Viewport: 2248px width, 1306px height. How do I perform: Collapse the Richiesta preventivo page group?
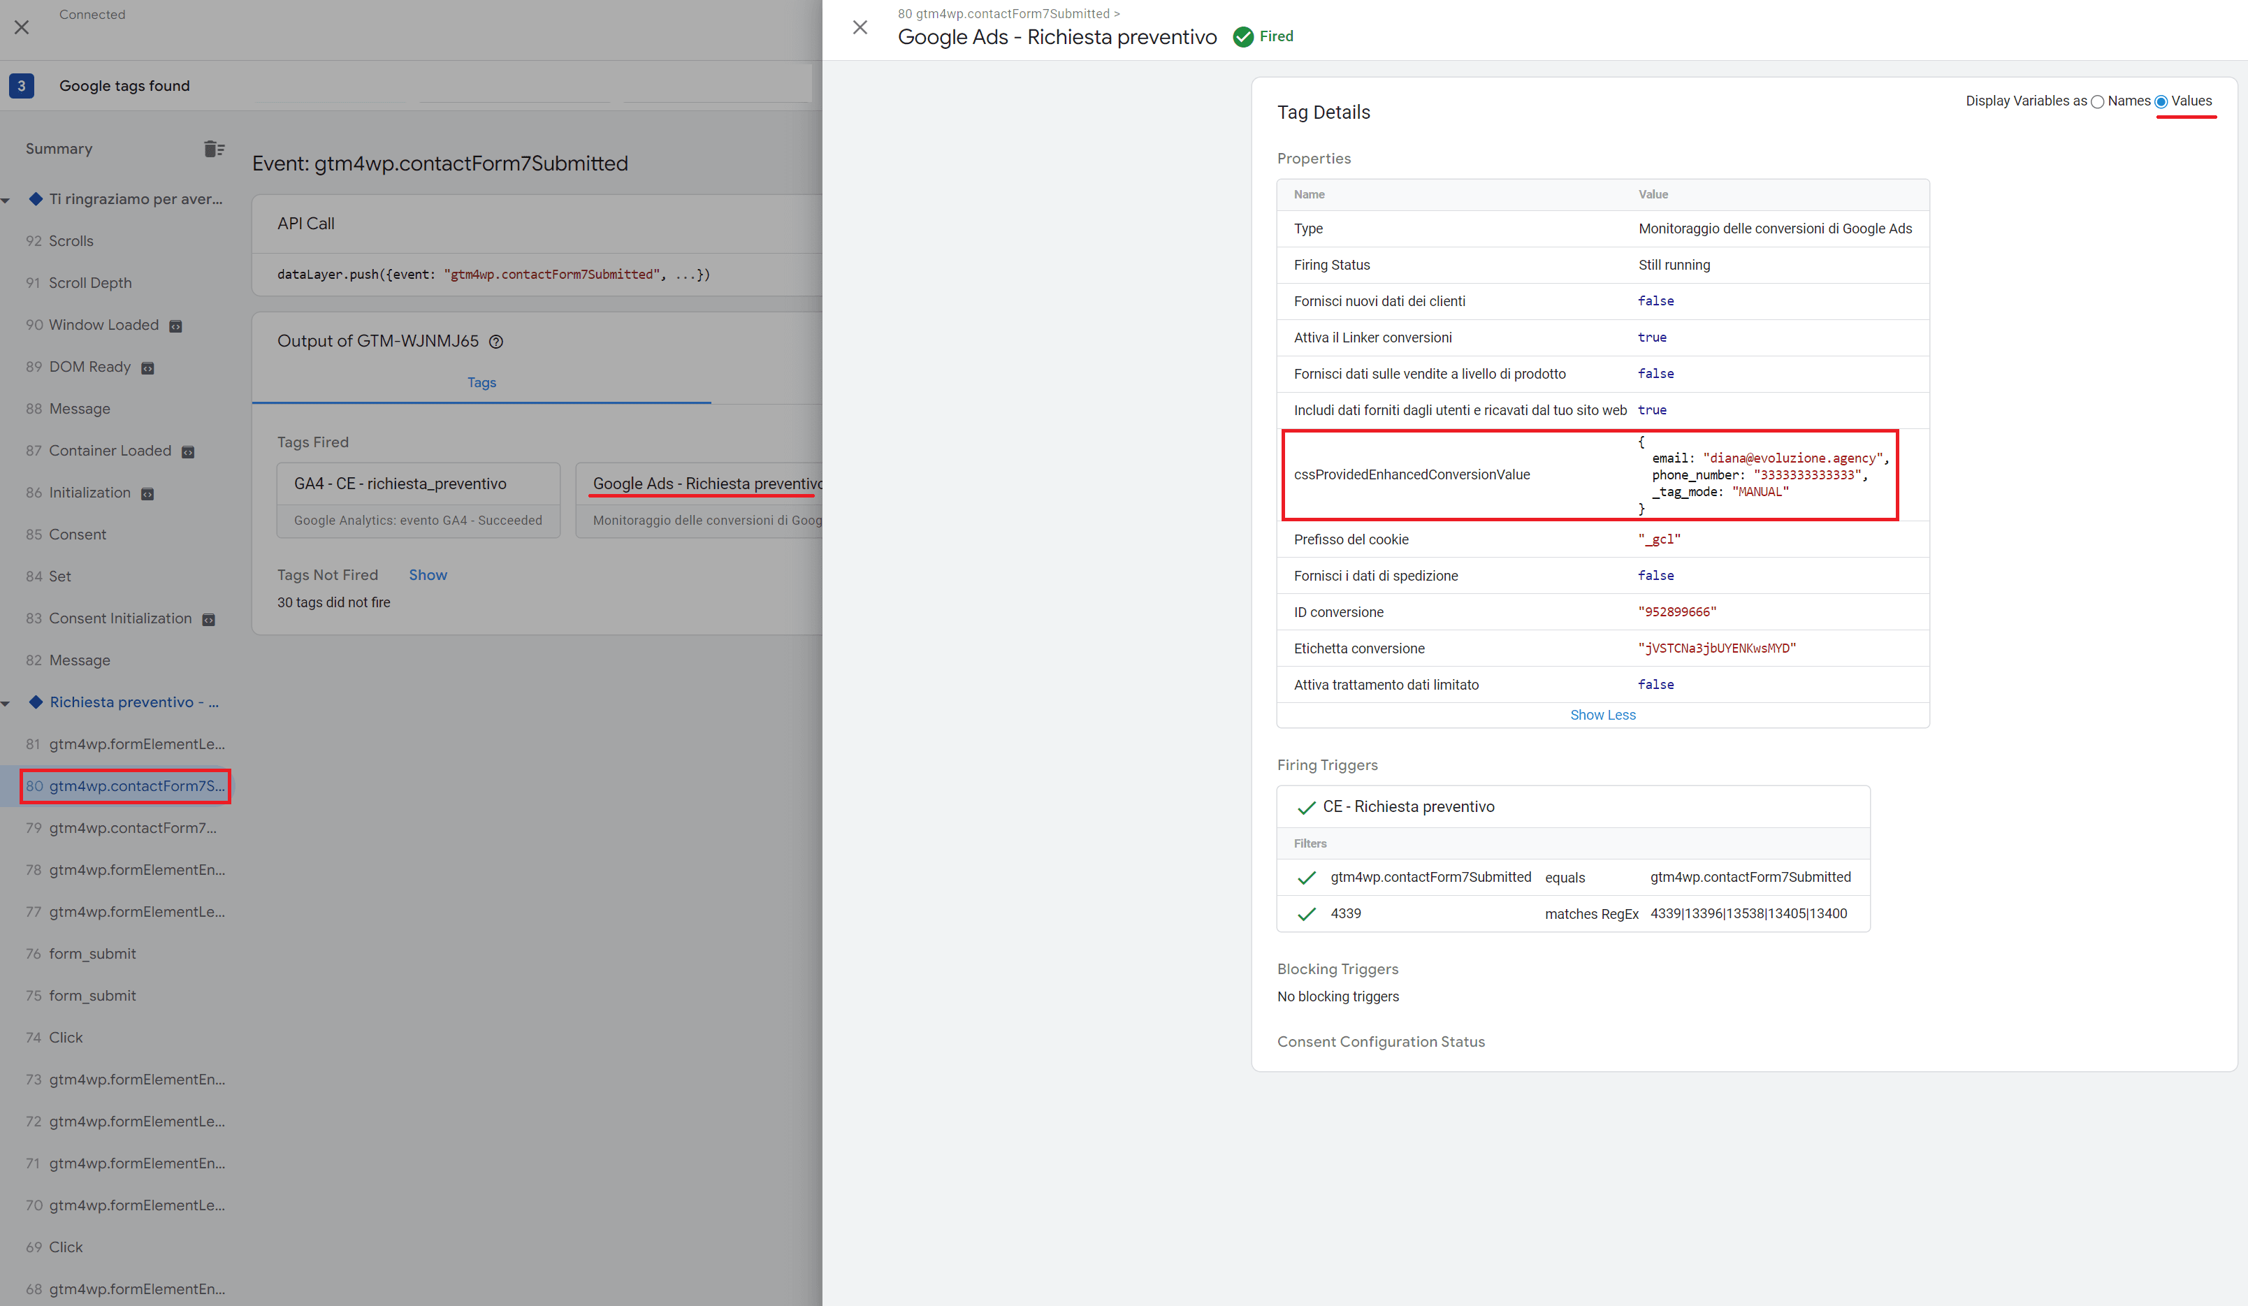tap(6, 703)
